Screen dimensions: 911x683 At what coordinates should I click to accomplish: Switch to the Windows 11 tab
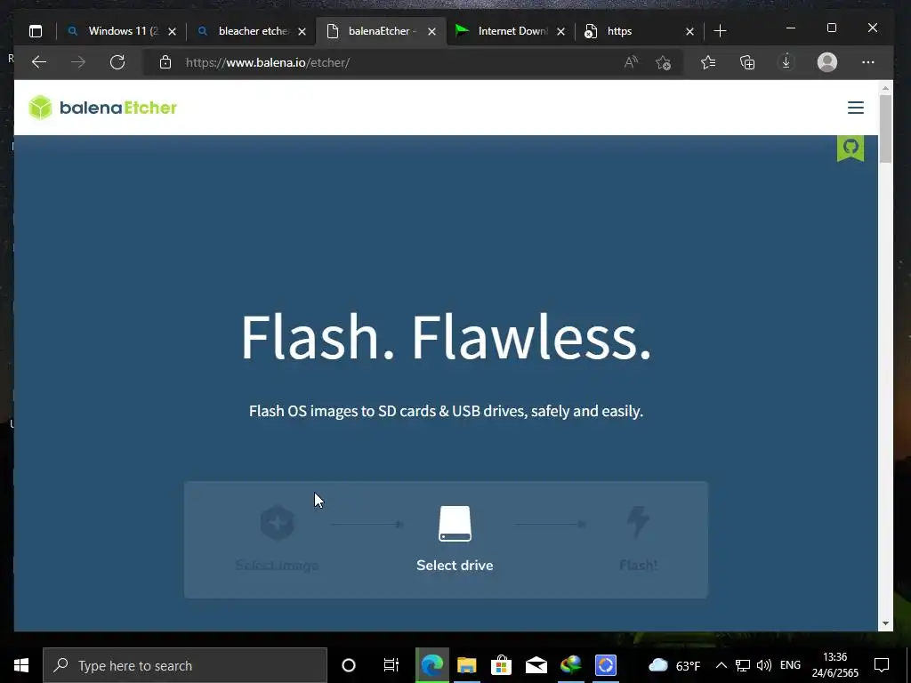(x=123, y=31)
